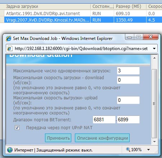Click the RUN status of the Atlantic torrent
Image resolution: width=162 pixels, height=158 pixels.
96,14
